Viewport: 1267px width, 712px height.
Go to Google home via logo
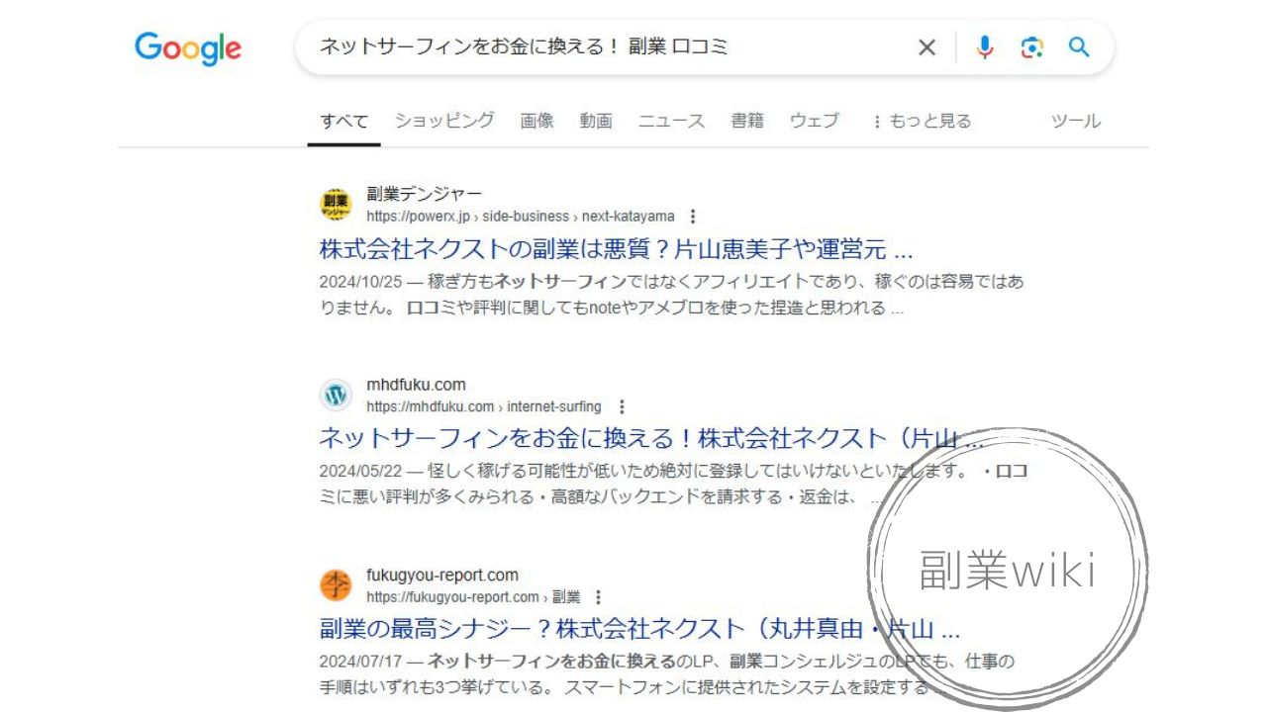(188, 48)
